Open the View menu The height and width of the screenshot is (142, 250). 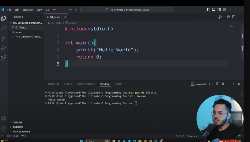[39, 10]
